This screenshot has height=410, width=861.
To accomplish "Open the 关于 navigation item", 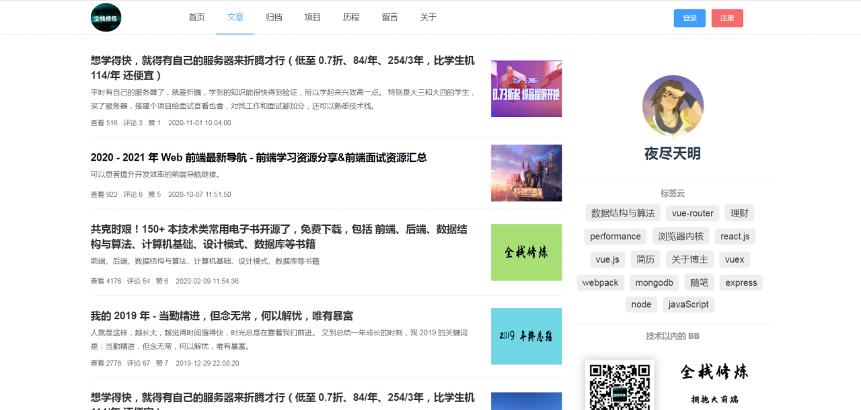I will tap(428, 17).
